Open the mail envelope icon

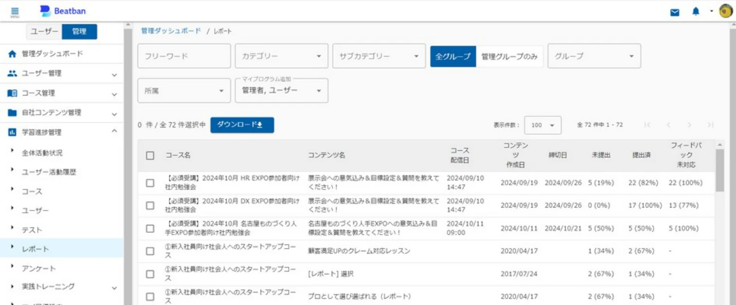(675, 12)
